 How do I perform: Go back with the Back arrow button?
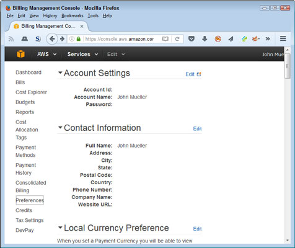click(52, 38)
